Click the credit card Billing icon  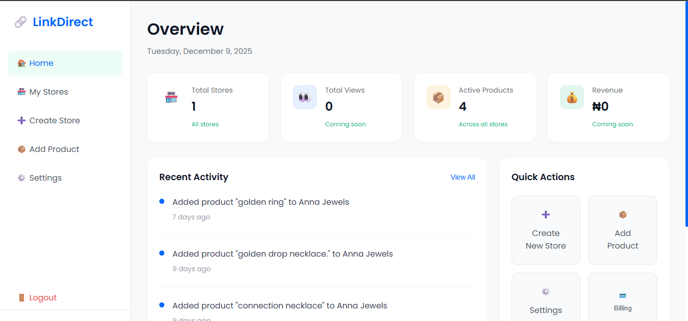(x=622, y=295)
